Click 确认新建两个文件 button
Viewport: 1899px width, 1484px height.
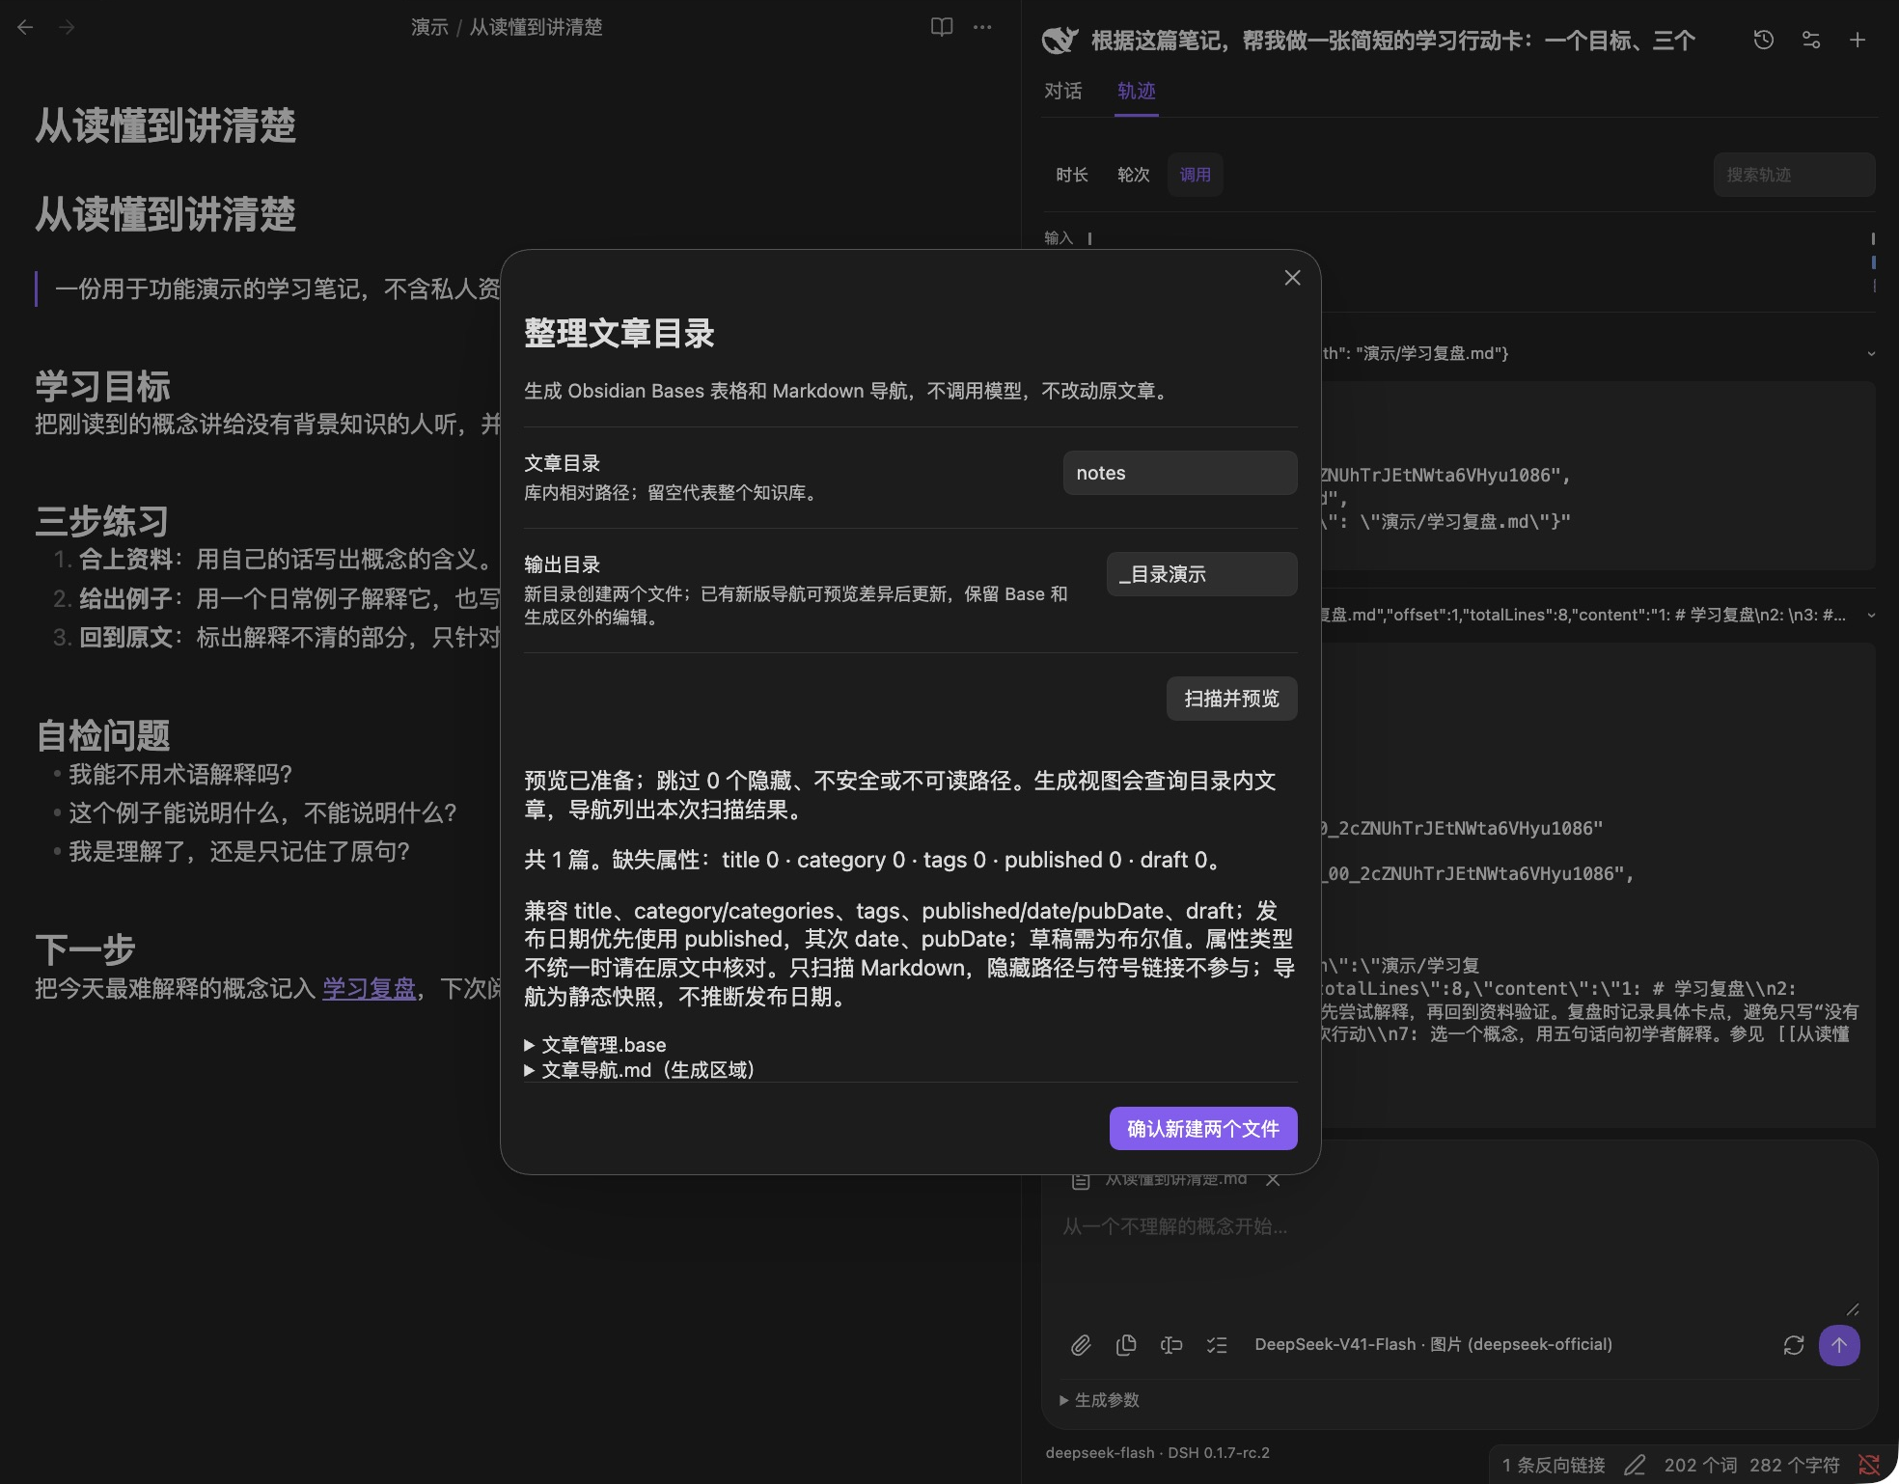[1203, 1129]
